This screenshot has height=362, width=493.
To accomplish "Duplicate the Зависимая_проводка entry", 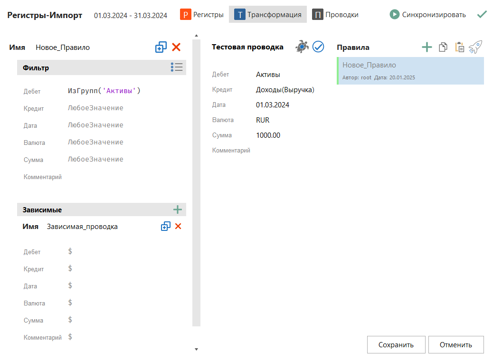I will [165, 227].
